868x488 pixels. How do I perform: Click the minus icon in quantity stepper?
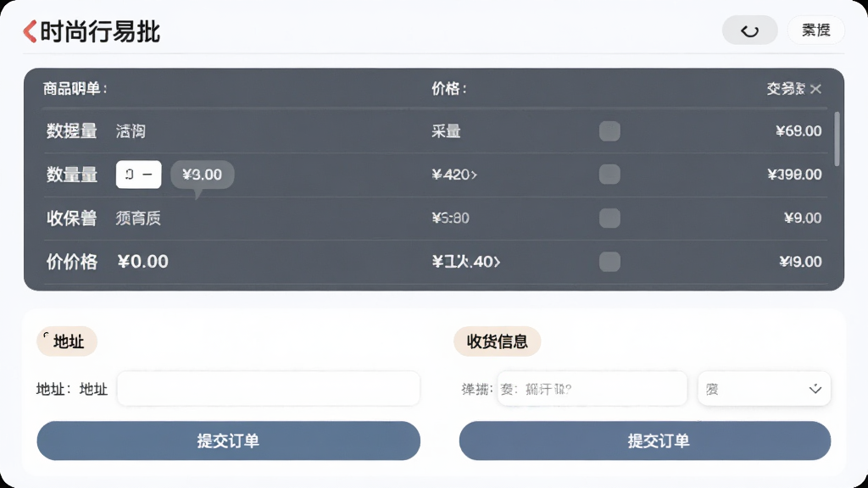pyautogui.click(x=147, y=175)
